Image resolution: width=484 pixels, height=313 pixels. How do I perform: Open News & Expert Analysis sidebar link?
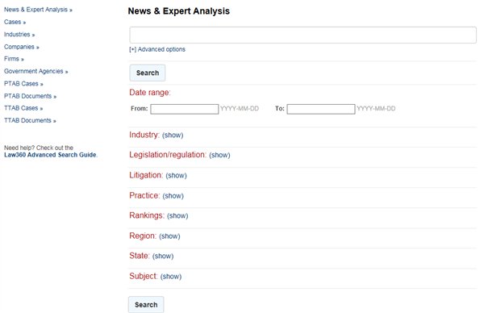click(x=38, y=10)
